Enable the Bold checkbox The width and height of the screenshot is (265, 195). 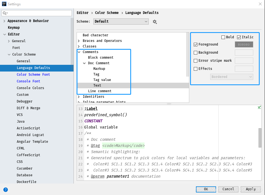point(223,37)
